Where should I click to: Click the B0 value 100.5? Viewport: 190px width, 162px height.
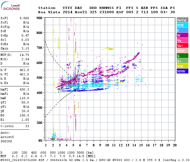point(24,116)
